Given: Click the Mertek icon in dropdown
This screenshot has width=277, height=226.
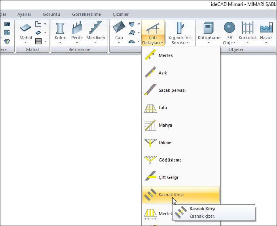Looking at the screenshot, I should click(x=150, y=55).
